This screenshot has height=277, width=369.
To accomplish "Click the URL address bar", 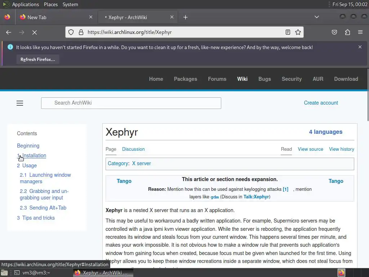I will [x=184, y=32].
